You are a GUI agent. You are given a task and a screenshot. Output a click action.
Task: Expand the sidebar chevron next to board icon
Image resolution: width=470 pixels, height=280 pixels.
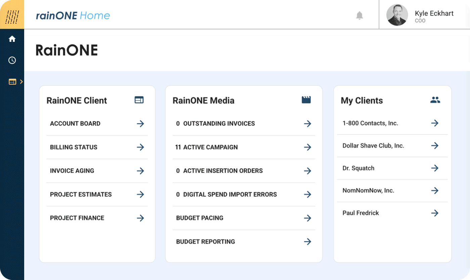(21, 82)
